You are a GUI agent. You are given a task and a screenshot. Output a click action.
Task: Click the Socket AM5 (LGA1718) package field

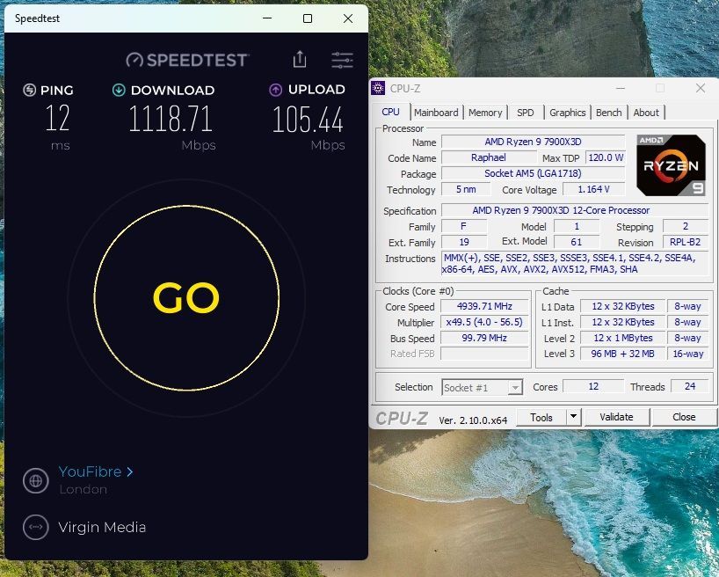[533, 173]
